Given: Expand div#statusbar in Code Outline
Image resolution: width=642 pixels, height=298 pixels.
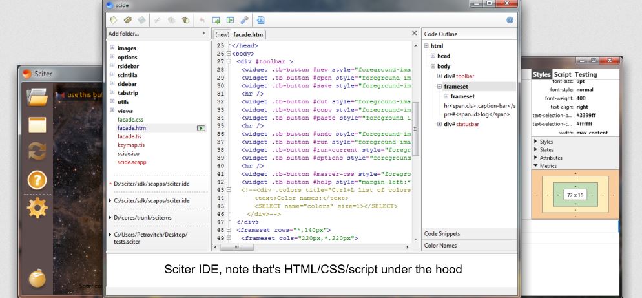Looking at the screenshot, I should 439,124.
